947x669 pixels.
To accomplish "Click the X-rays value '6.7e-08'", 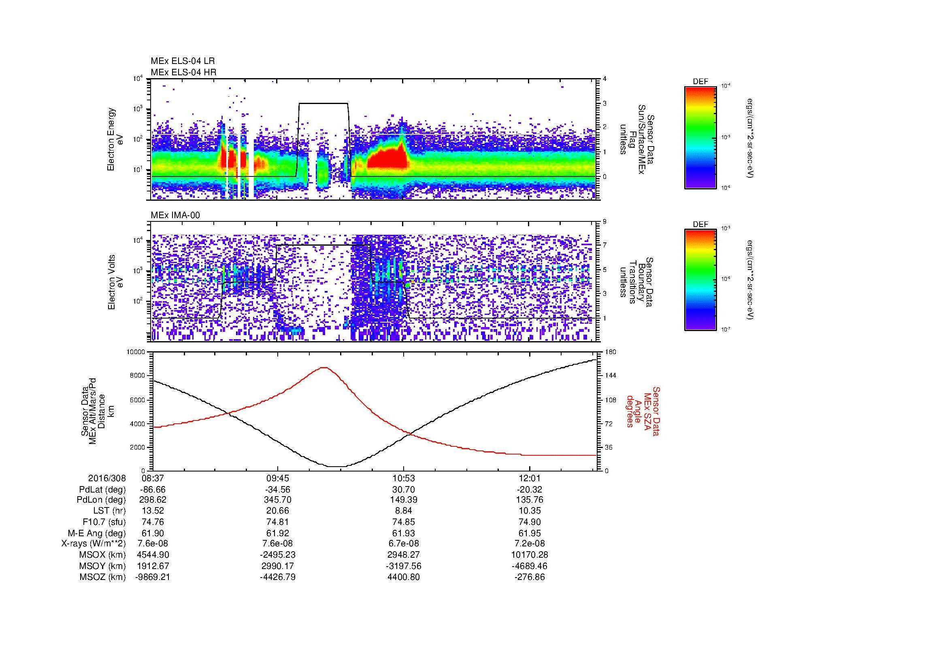I will (404, 544).
